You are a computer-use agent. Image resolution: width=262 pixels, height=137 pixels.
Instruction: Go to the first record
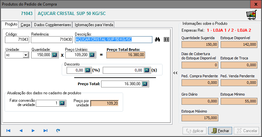[9, 130]
